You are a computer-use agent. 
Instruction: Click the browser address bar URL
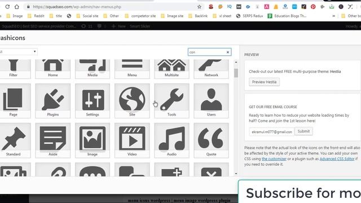click(x=77, y=7)
